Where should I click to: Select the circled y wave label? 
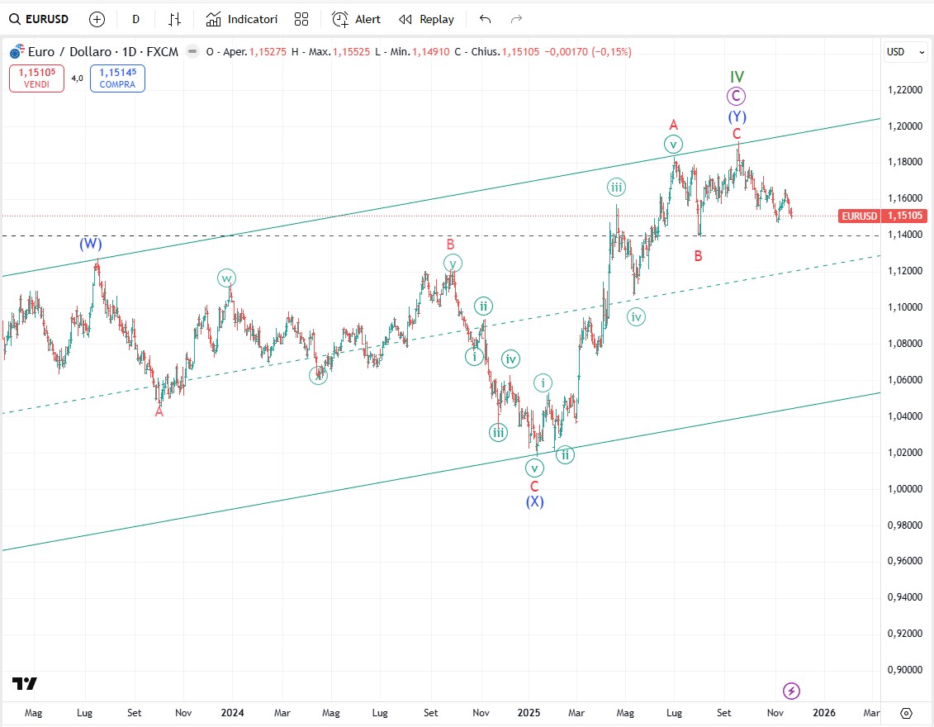(453, 263)
